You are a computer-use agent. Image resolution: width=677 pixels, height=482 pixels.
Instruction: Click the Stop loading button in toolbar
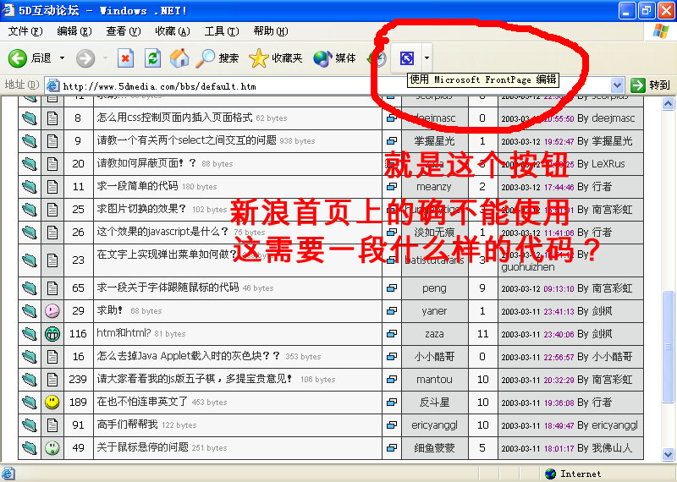(x=125, y=58)
